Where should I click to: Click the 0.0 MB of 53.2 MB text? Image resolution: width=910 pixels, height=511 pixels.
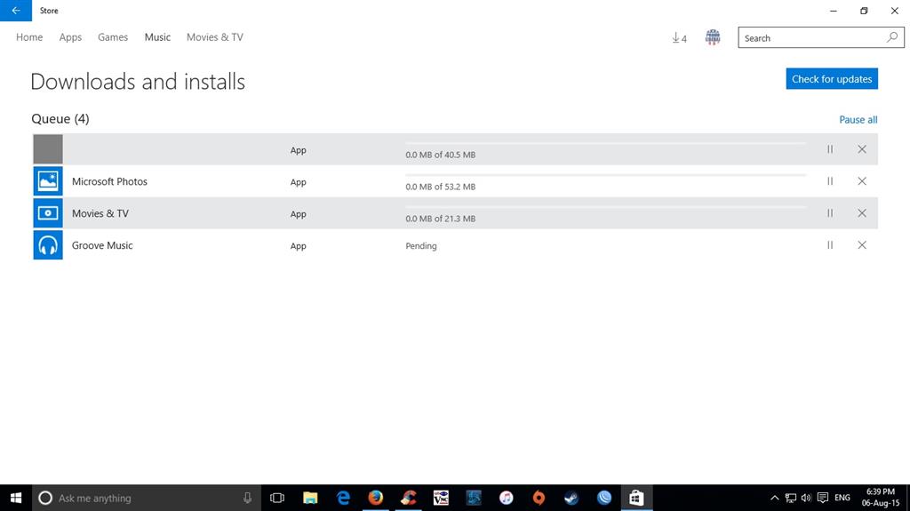click(441, 187)
